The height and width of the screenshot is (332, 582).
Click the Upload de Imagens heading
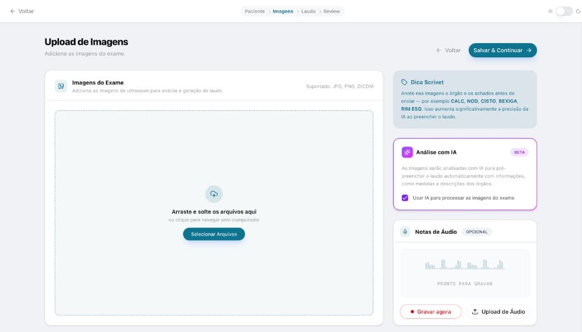coord(86,42)
